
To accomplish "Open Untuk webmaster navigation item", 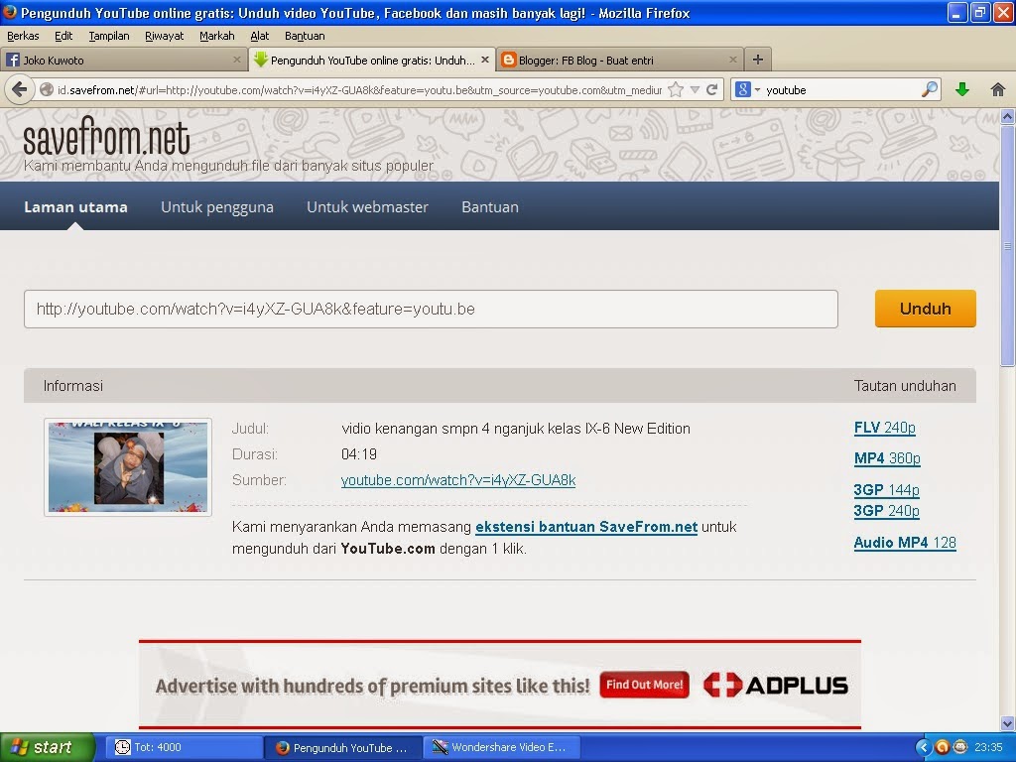I will coord(367,206).
